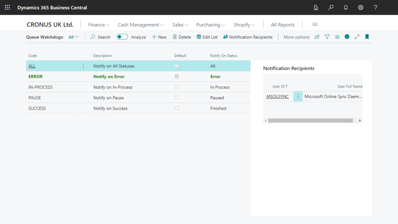398x224 pixels.
Task: Open the settings gear icon
Action: tap(361, 7)
